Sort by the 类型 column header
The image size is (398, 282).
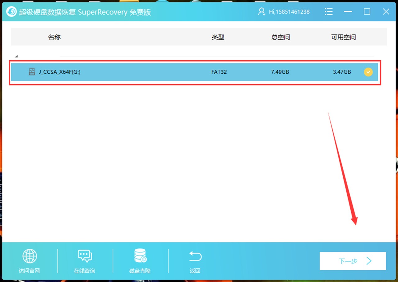218,37
